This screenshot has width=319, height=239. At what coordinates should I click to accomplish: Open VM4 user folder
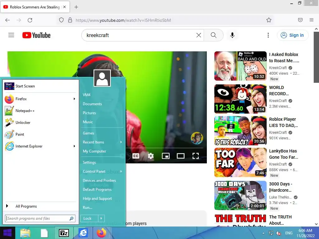click(x=87, y=95)
